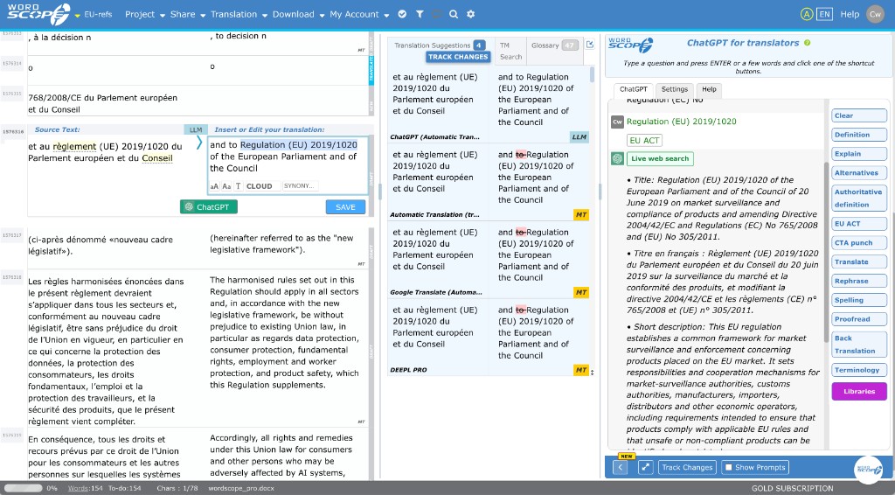
Task: Toggle TRACK CHANGES in suggestions panel
Action: click(x=458, y=57)
